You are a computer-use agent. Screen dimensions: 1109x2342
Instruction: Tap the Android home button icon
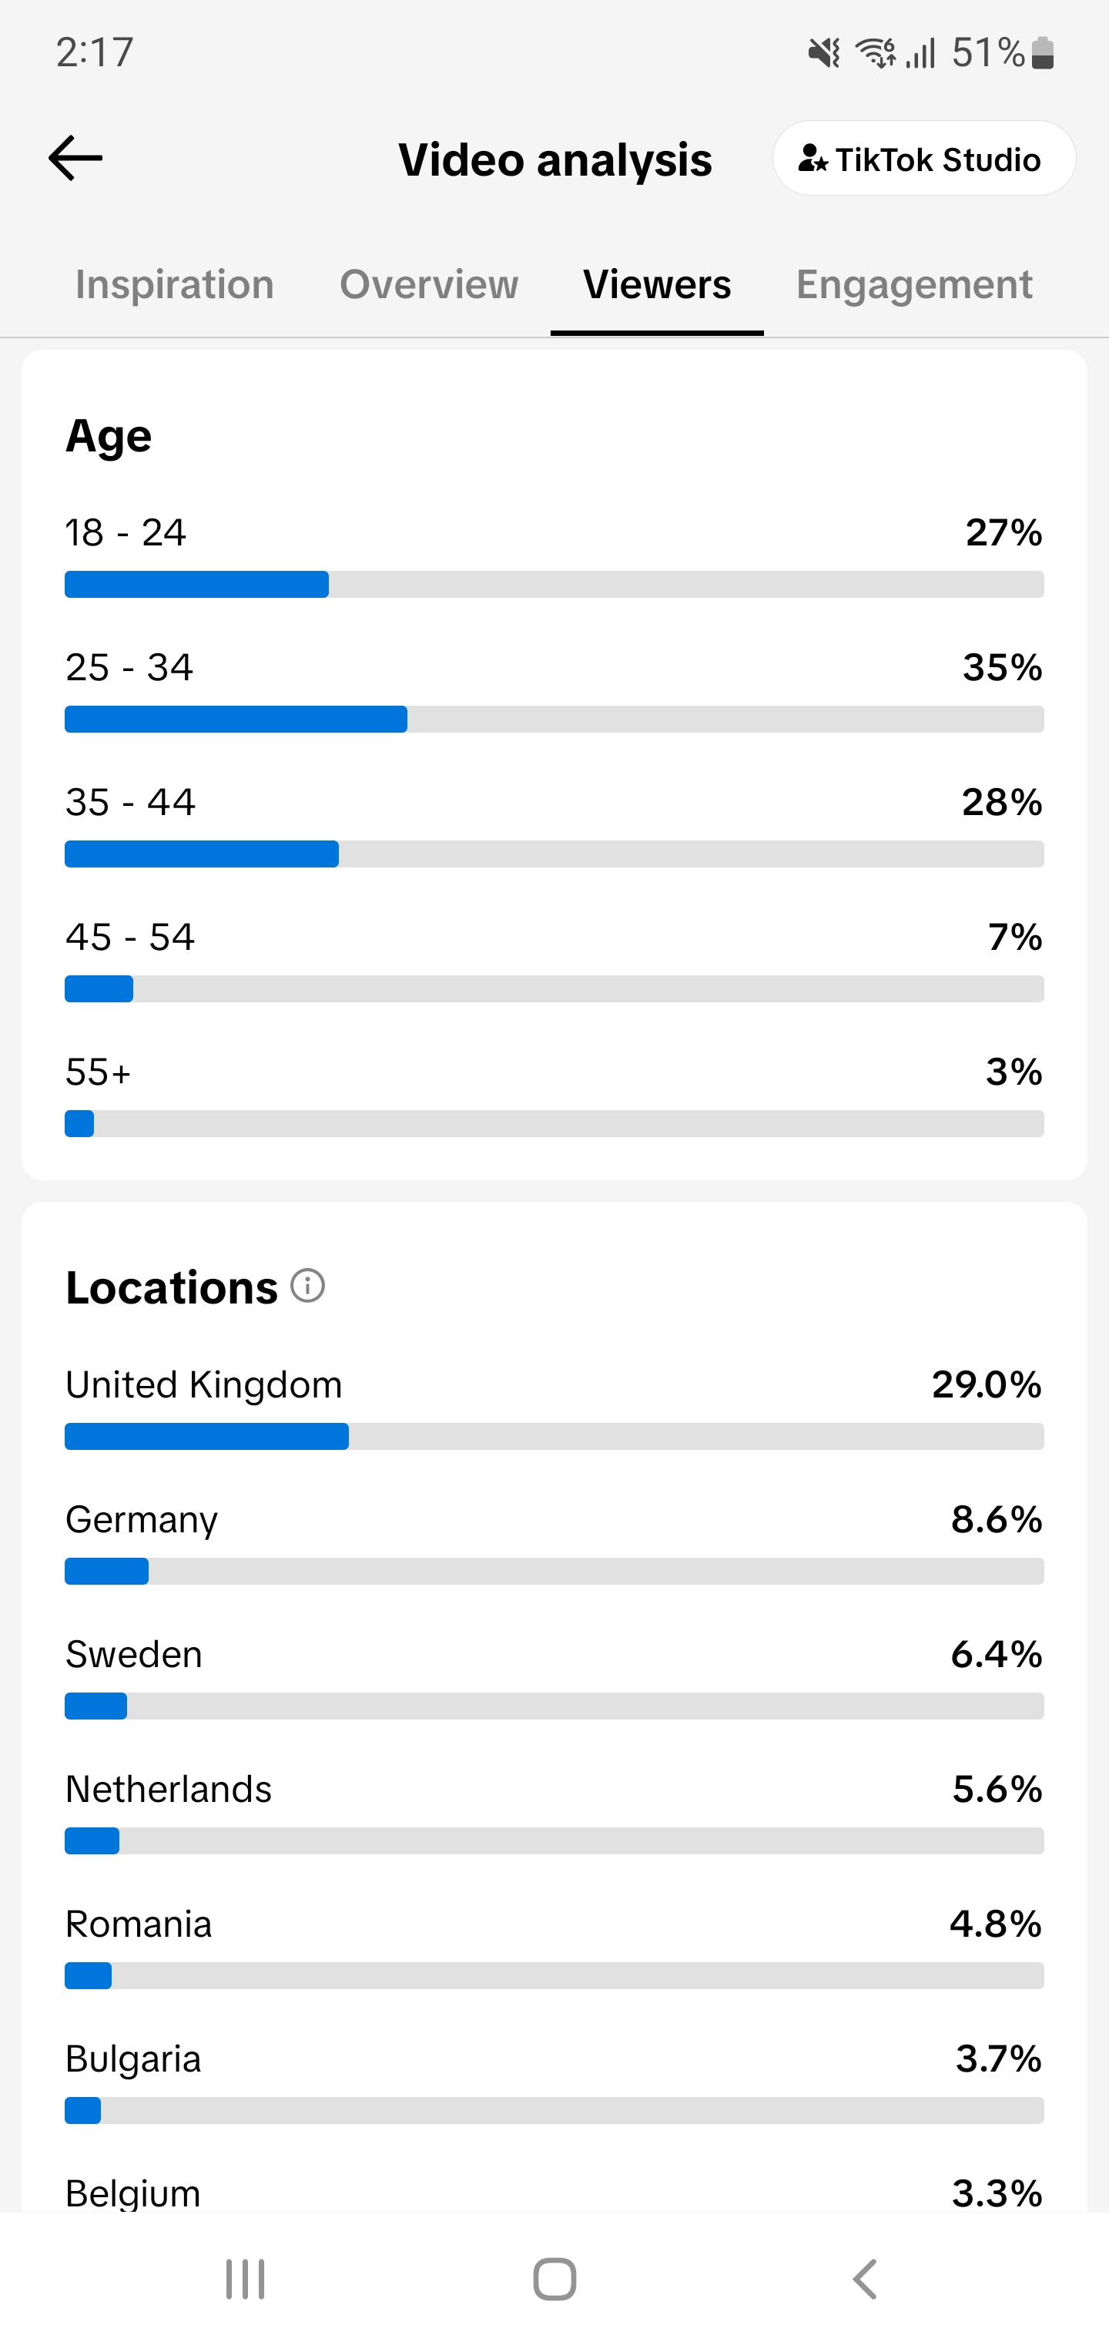pos(554,2278)
